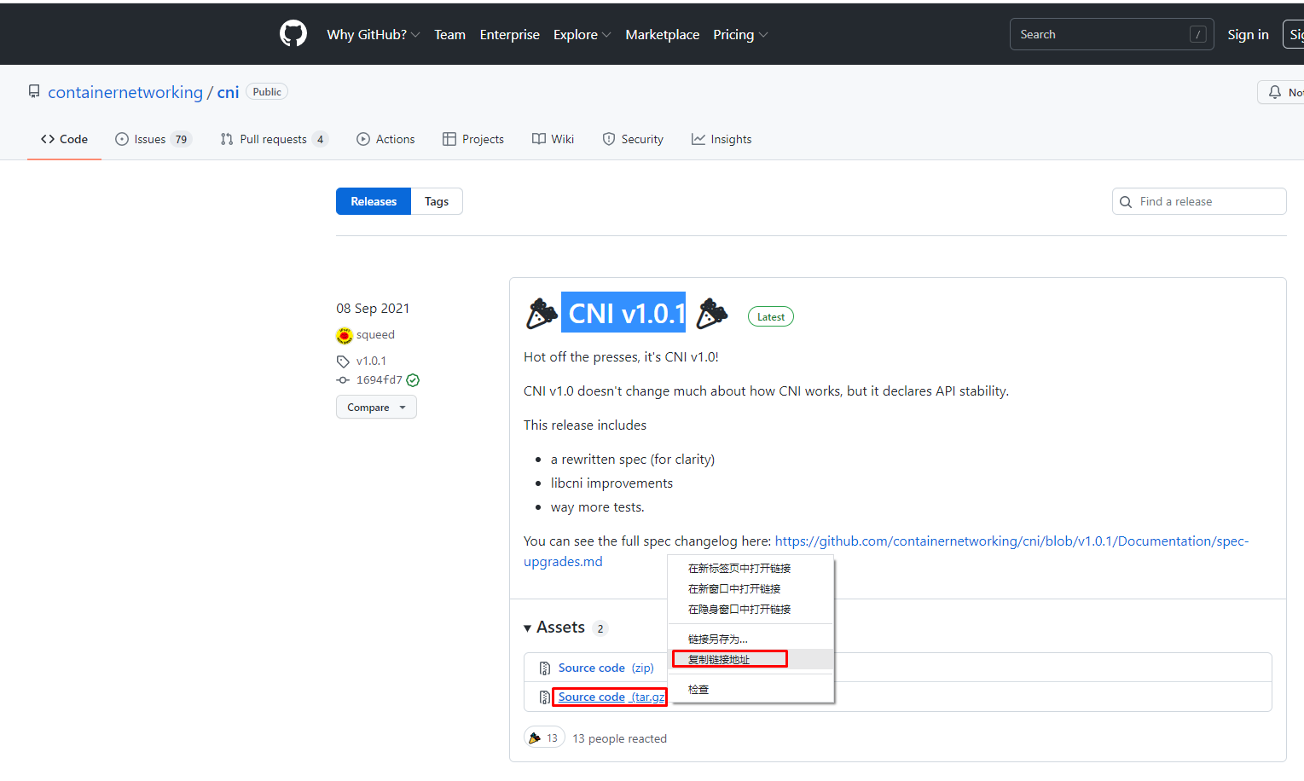Click the notifications bell icon

click(x=1274, y=92)
